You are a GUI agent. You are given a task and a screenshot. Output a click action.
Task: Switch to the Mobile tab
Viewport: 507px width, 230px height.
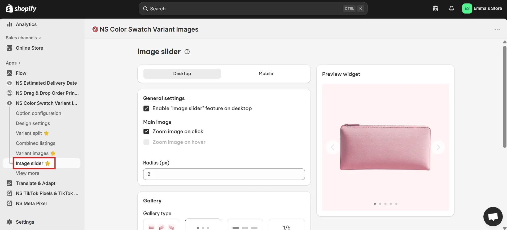tap(266, 73)
